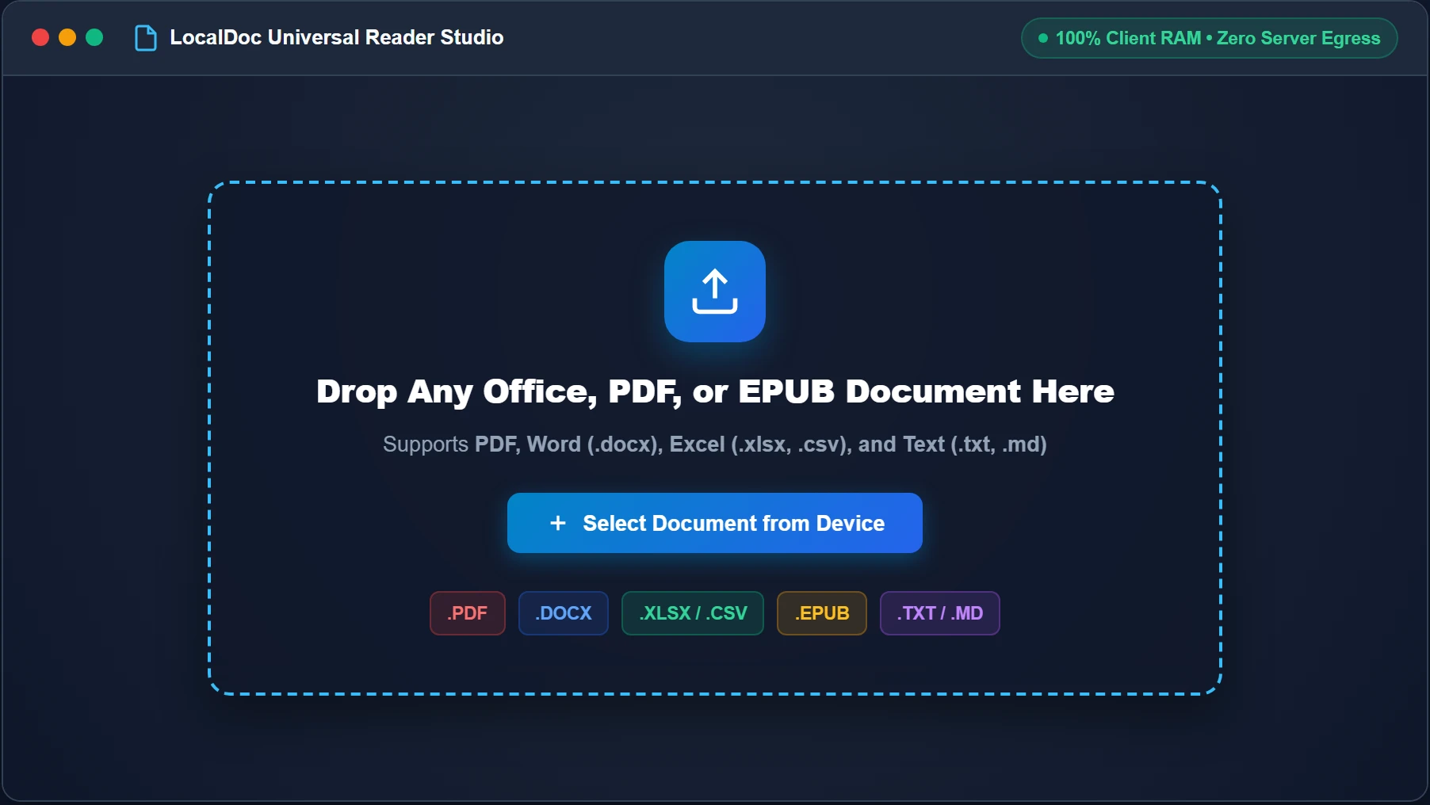Choose the .XLSX / .CSV format badge

(x=693, y=613)
